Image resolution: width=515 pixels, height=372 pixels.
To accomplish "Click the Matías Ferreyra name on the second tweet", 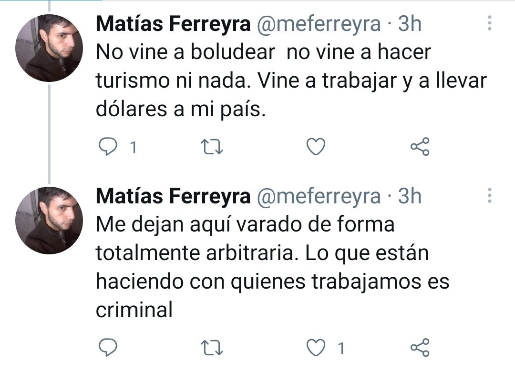I will pyautogui.click(x=173, y=196).
